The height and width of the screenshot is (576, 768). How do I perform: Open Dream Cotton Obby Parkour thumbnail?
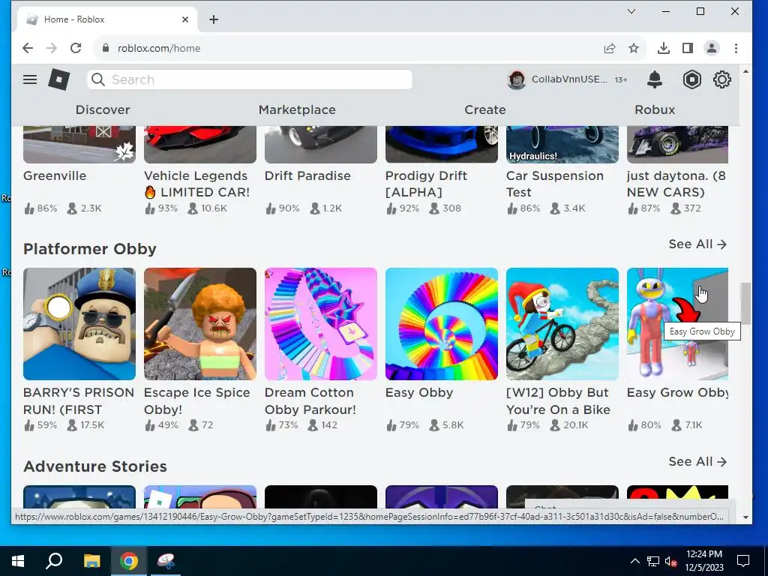[321, 324]
